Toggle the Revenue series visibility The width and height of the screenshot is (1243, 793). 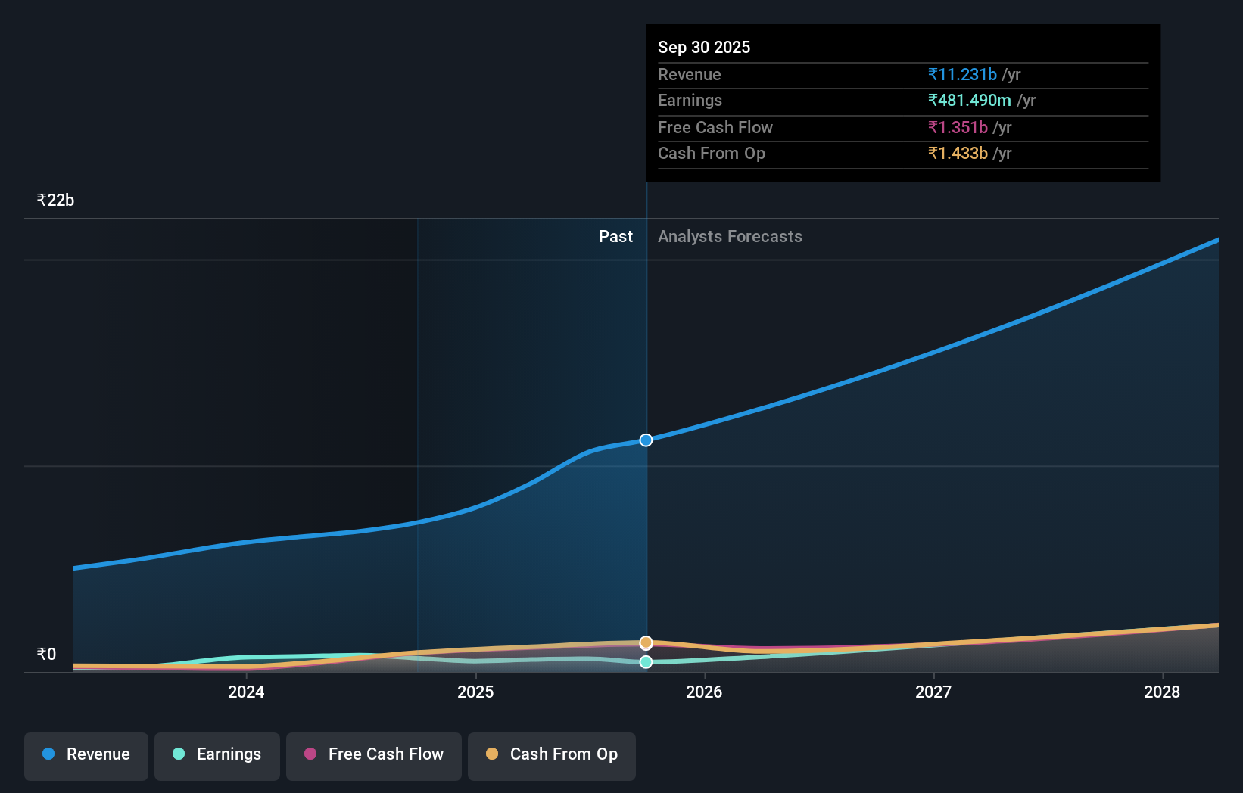click(86, 754)
